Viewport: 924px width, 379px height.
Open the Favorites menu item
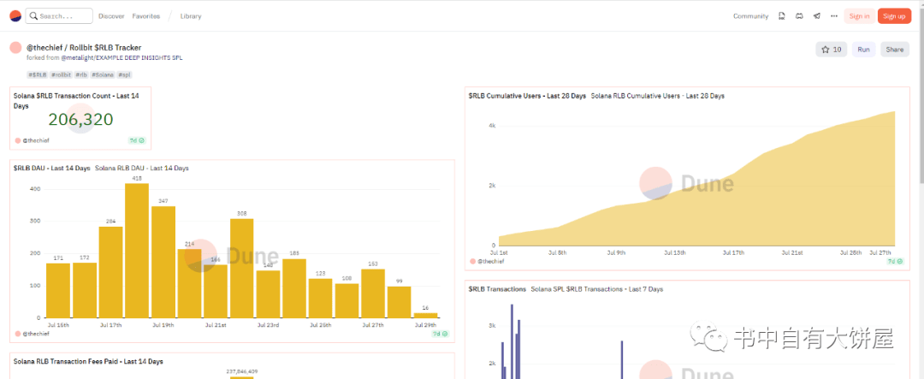point(146,16)
